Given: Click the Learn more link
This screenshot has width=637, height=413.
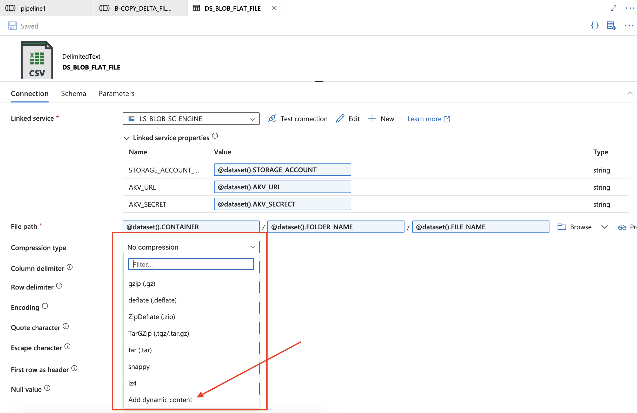Looking at the screenshot, I should click(x=424, y=119).
